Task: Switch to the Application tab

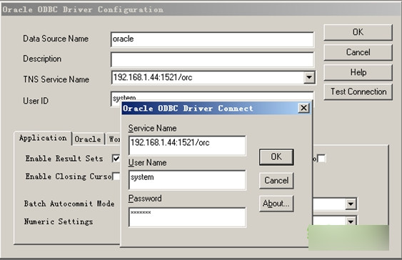Action: coord(43,138)
